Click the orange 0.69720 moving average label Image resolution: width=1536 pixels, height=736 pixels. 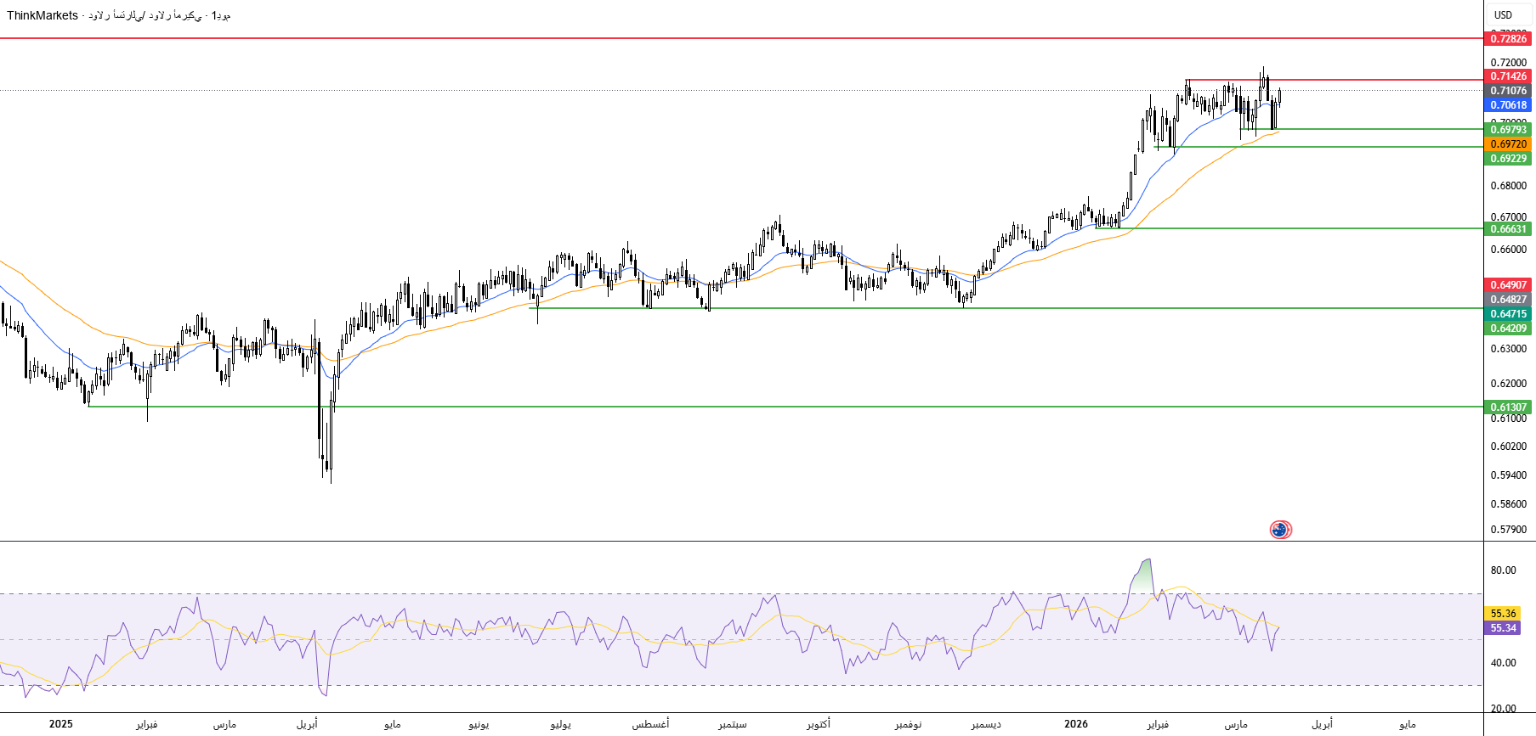(1509, 144)
